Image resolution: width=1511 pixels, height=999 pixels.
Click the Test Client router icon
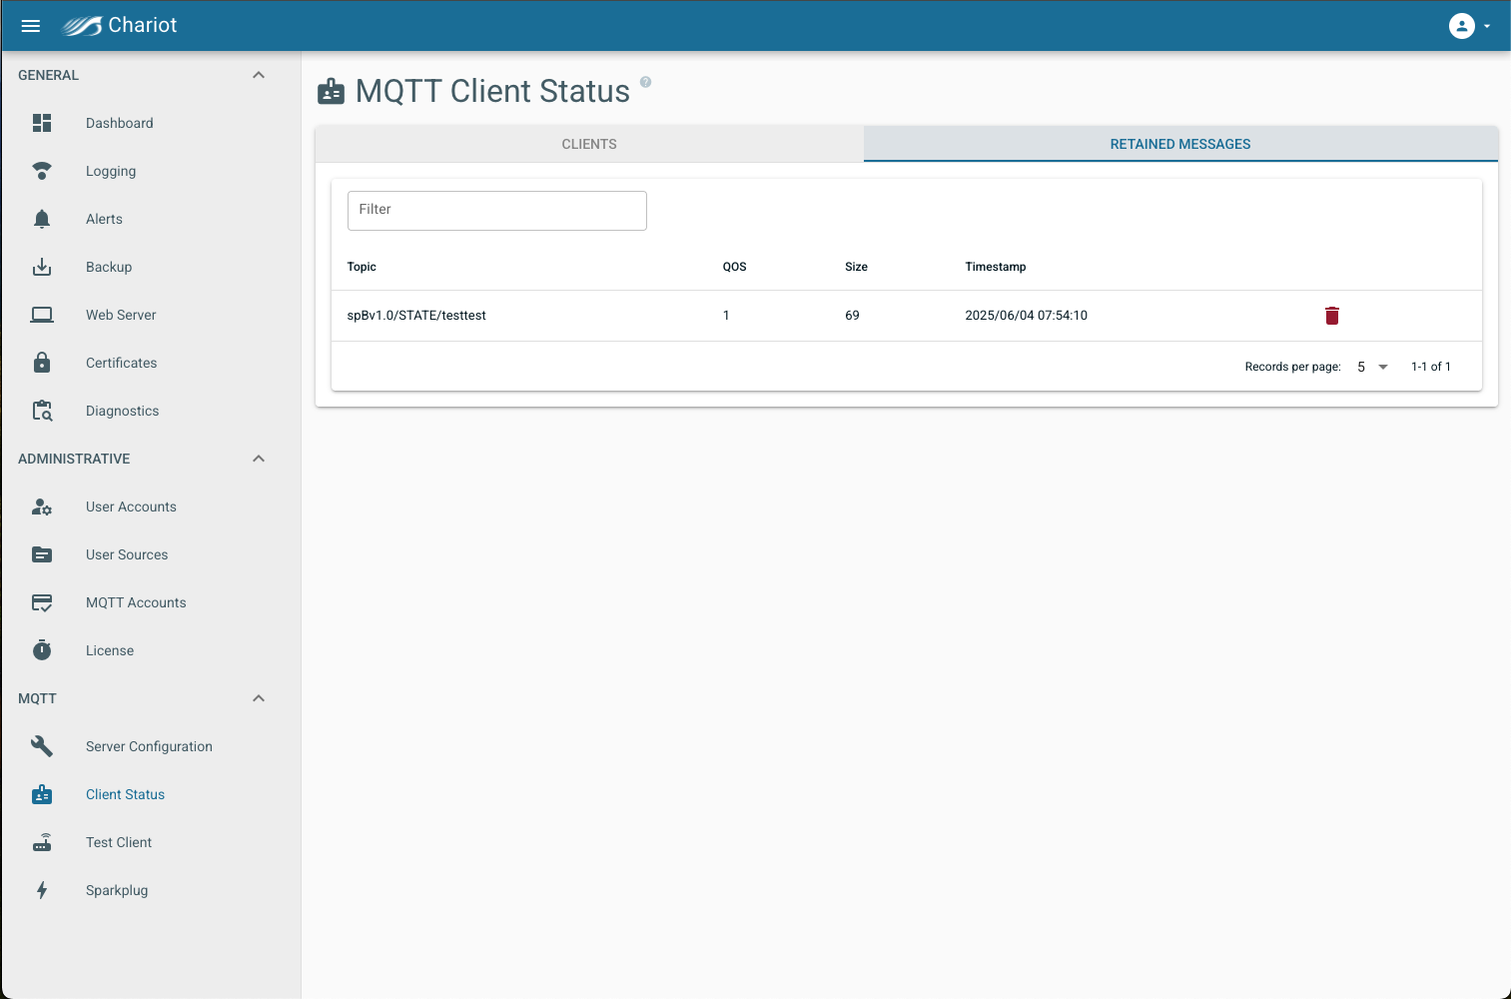coord(42,842)
